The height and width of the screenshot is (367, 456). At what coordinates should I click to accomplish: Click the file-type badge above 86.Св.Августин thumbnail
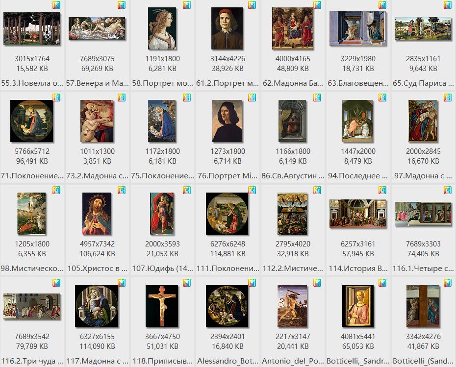pyautogui.click(x=317, y=98)
